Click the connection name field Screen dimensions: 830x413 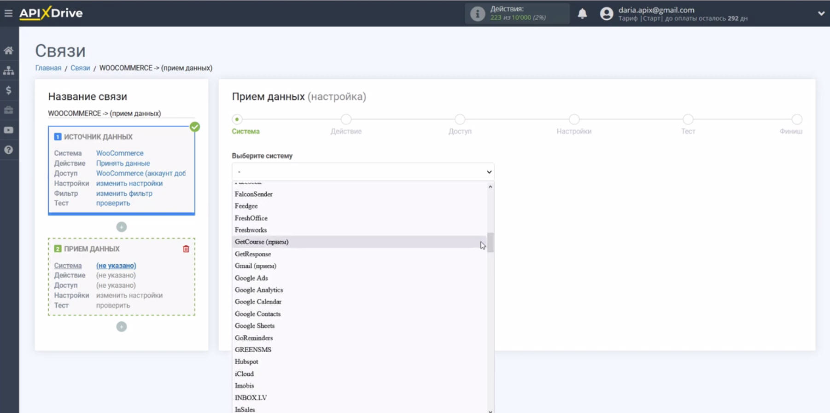pyautogui.click(x=122, y=114)
